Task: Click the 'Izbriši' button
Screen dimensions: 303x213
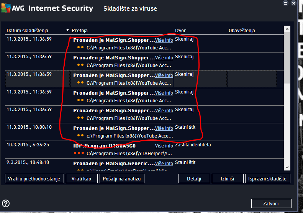Action: 228,179
